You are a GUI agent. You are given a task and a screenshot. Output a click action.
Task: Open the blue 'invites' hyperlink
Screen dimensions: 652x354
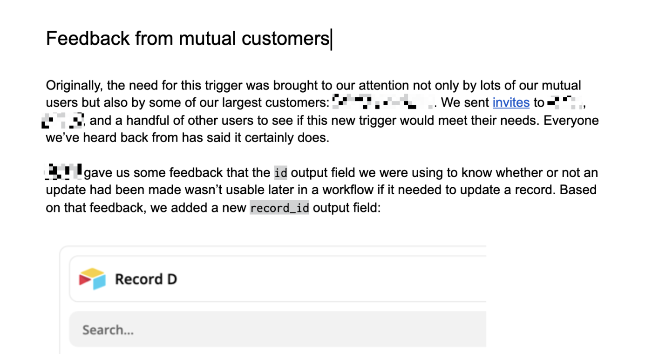(511, 102)
